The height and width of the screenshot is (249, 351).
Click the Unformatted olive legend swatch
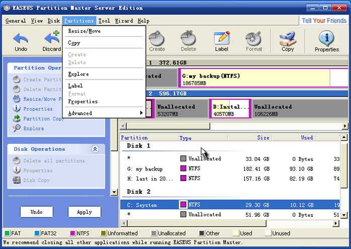click(104, 233)
